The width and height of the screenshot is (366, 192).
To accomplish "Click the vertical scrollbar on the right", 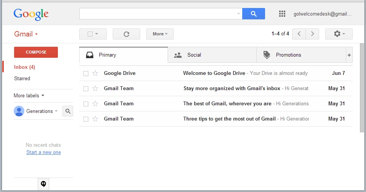I will (x=362, y=88).
